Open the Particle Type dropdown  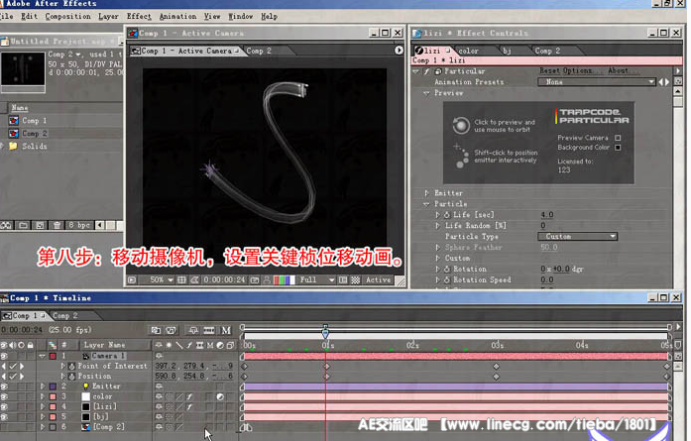[x=579, y=236]
